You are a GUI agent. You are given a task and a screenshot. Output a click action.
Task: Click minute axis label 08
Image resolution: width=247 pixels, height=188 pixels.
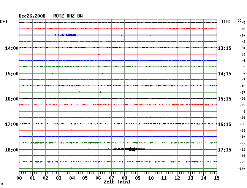[124, 178]
